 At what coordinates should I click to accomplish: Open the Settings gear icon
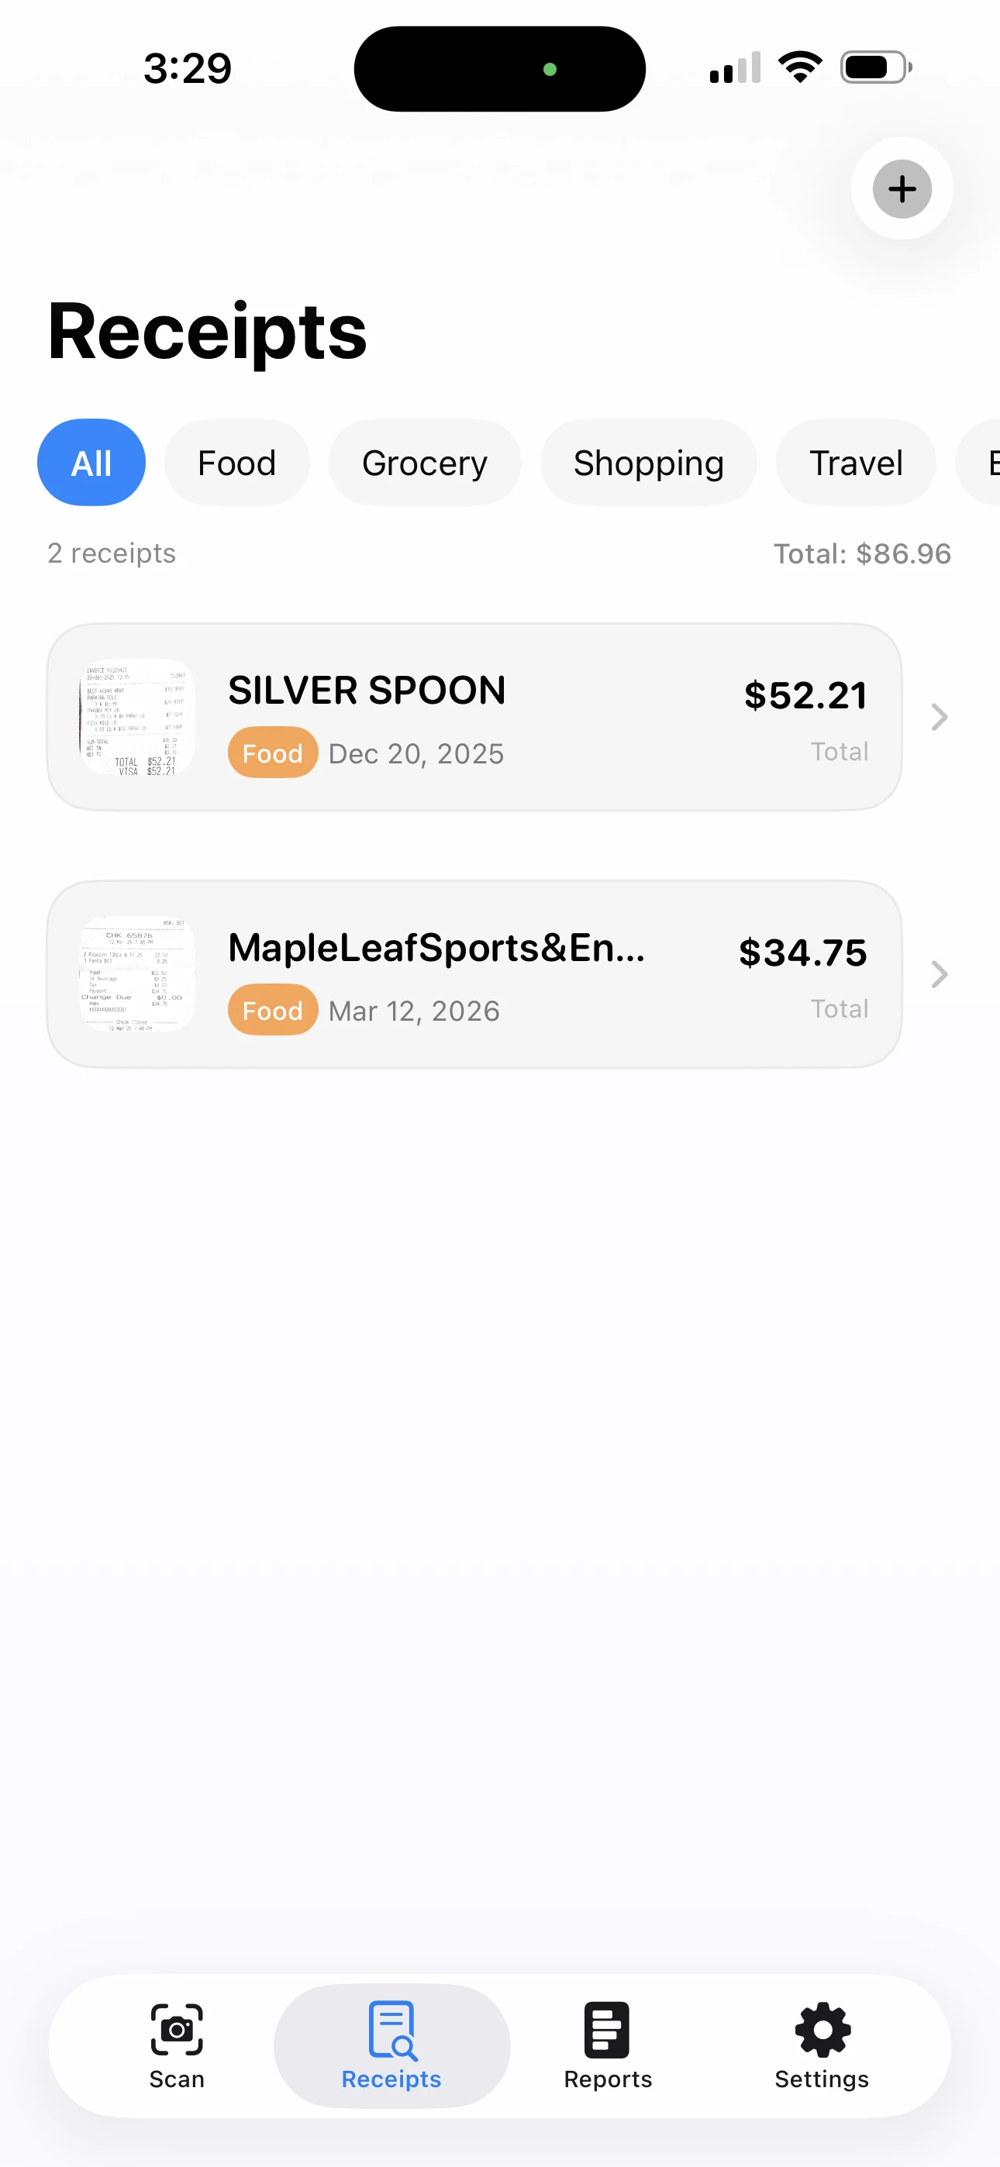point(822,2029)
